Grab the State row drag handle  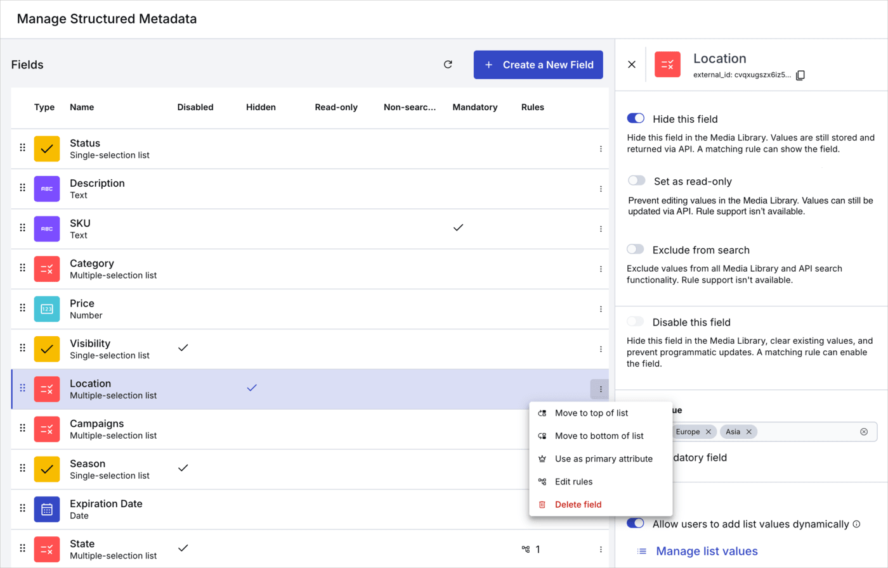coord(22,548)
